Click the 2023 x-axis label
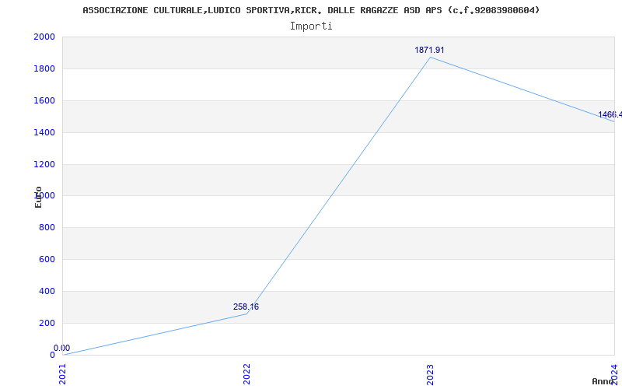 coord(431,375)
